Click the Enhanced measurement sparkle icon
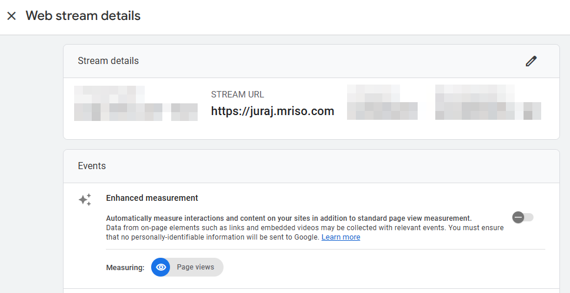The height and width of the screenshot is (293, 570). (x=85, y=200)
